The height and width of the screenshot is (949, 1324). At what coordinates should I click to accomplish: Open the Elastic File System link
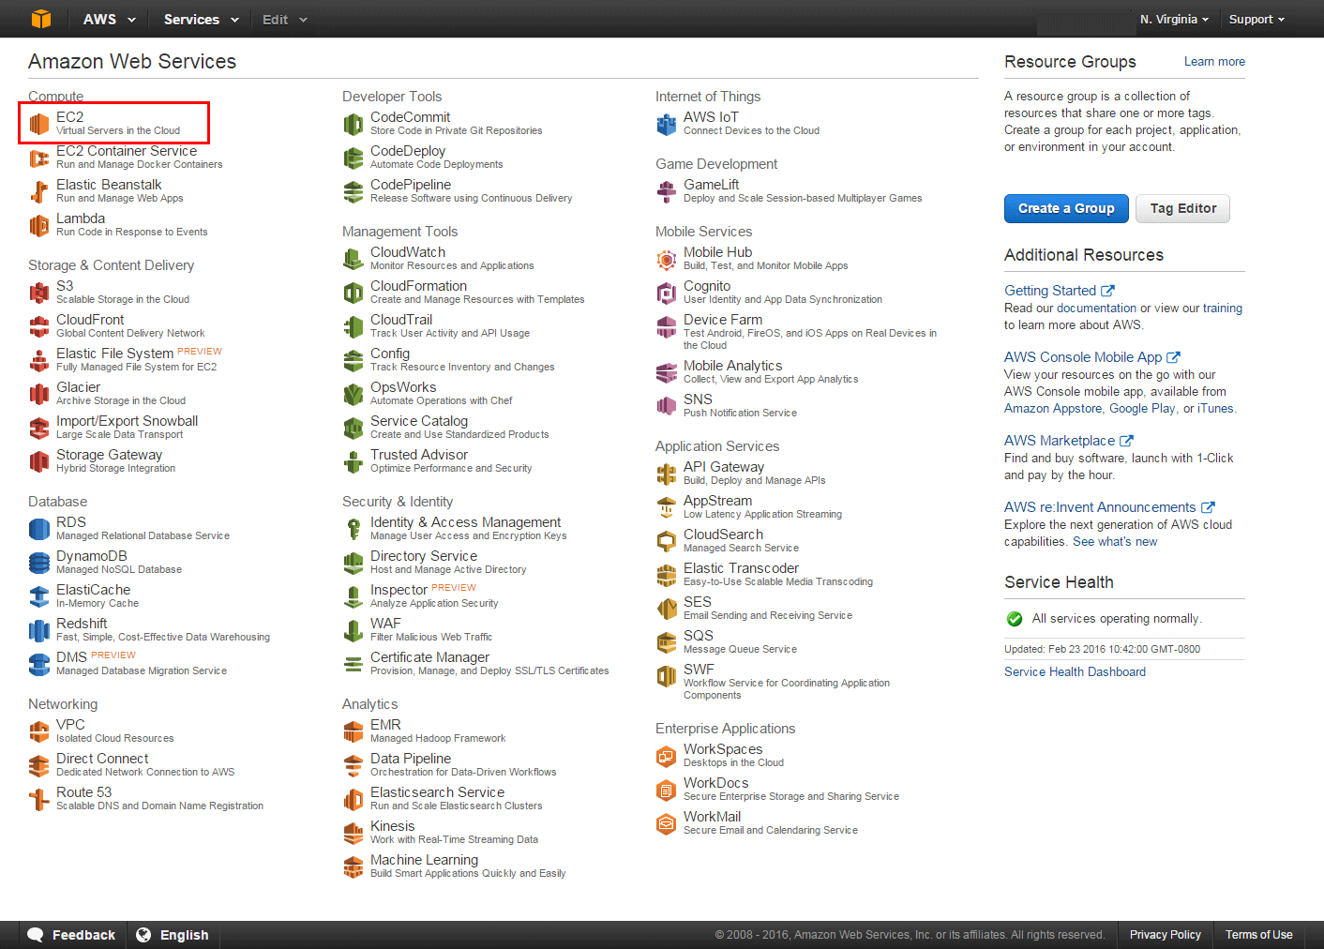click(x=114, y=354)
